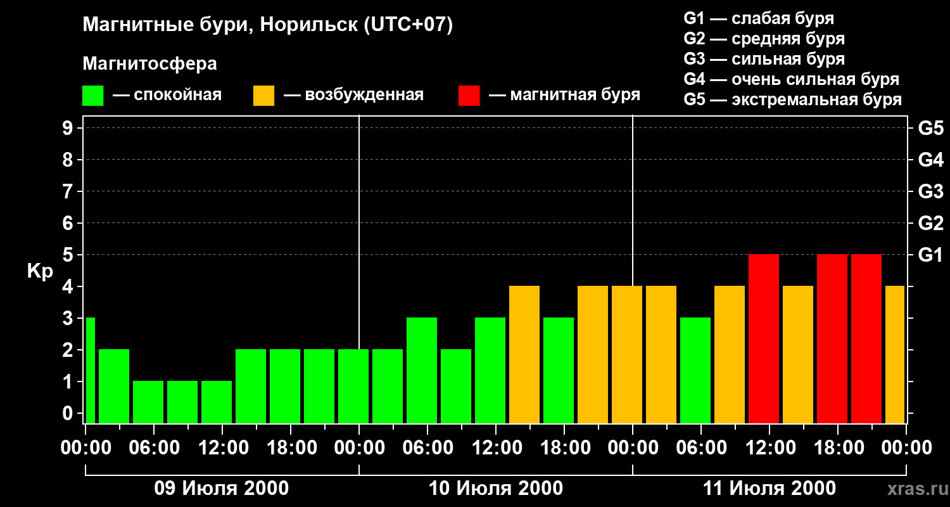Image resolution: width=950 pixels, height=507 pixels.
Task: Click the only green bar on 11 Июля
Action: pyautogui.click(x=695, y=370)
